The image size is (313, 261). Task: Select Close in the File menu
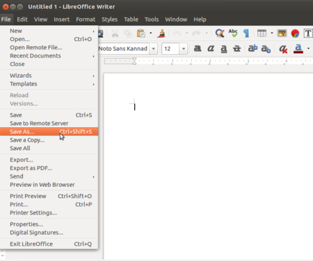click(49, 64)
